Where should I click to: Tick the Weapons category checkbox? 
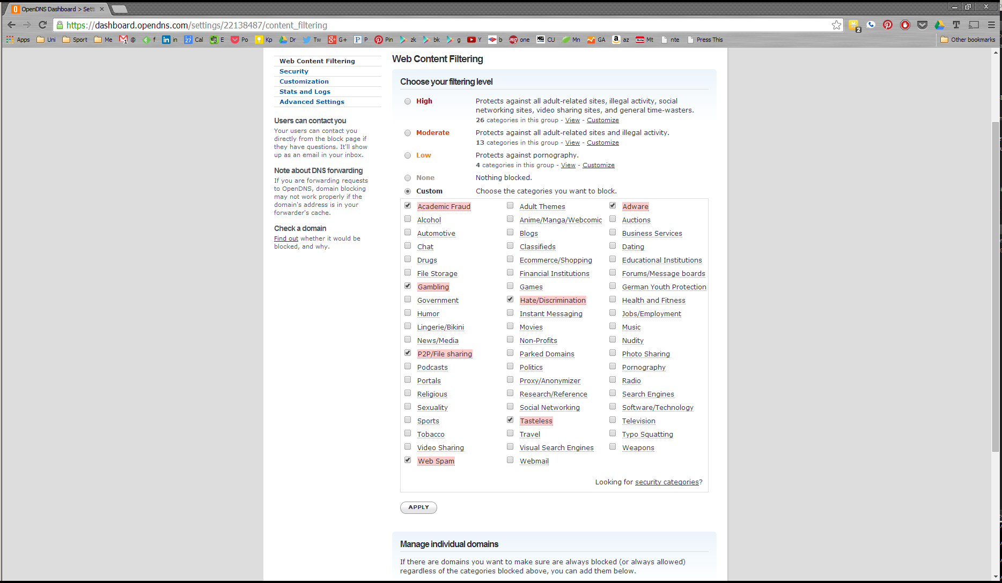[613, 447]
